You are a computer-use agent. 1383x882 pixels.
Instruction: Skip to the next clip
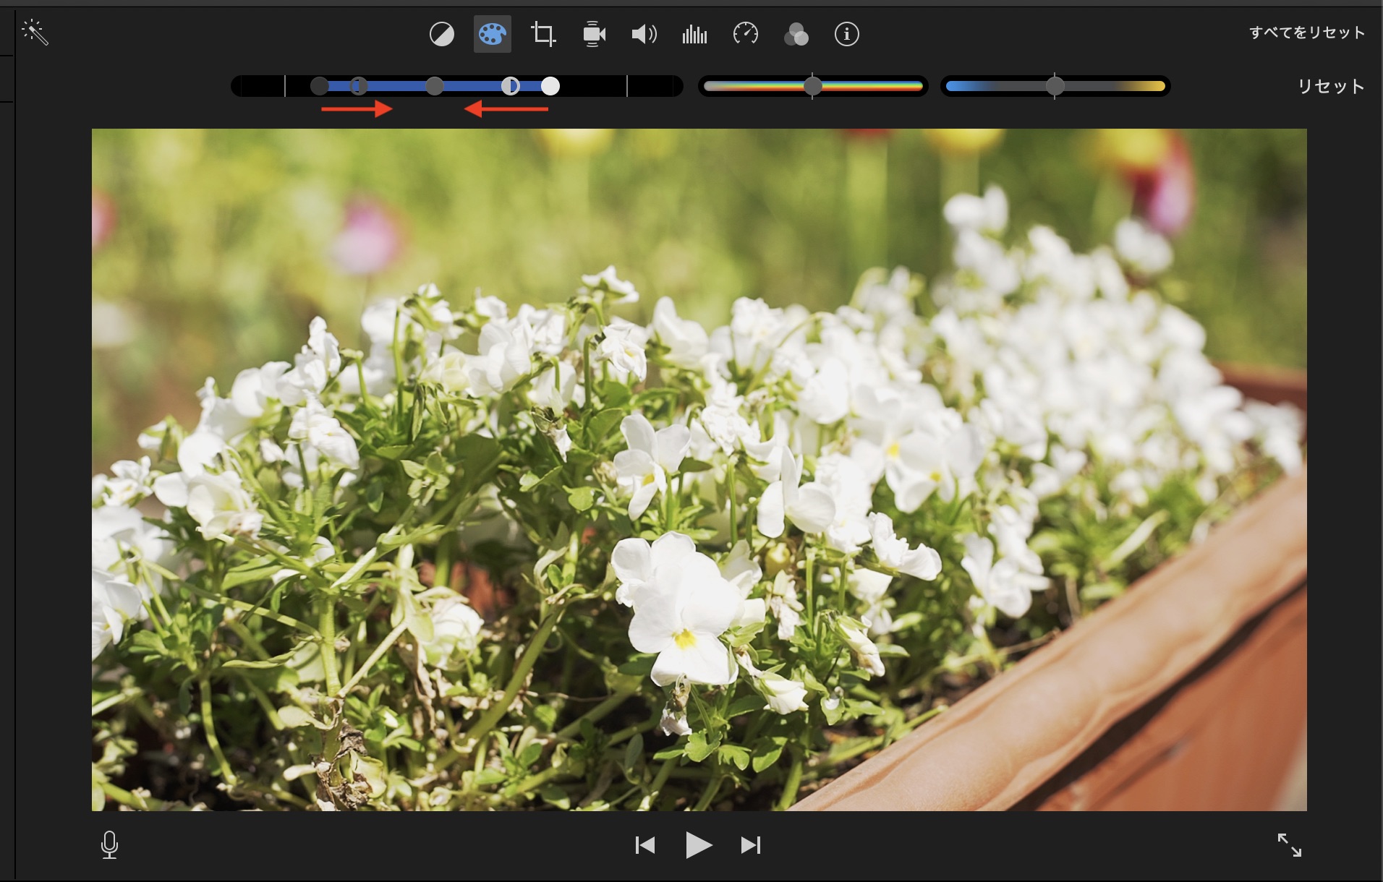coord(751,844)
